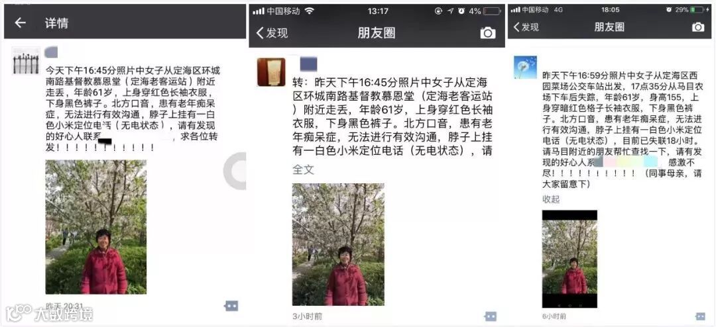Go back via 发现 in middle screen

(272, 33)
